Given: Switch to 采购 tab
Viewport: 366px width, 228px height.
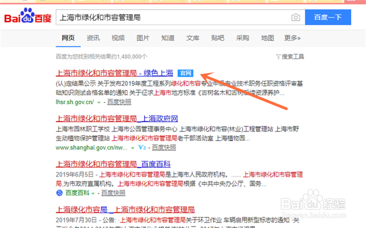Looking at the screenshot, I should coord(243,38).
